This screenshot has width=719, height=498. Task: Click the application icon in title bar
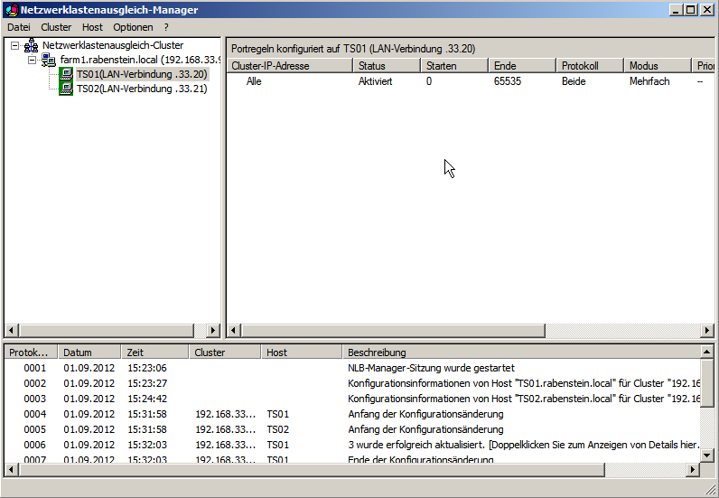pyautogui.click(x=11, y=10)
